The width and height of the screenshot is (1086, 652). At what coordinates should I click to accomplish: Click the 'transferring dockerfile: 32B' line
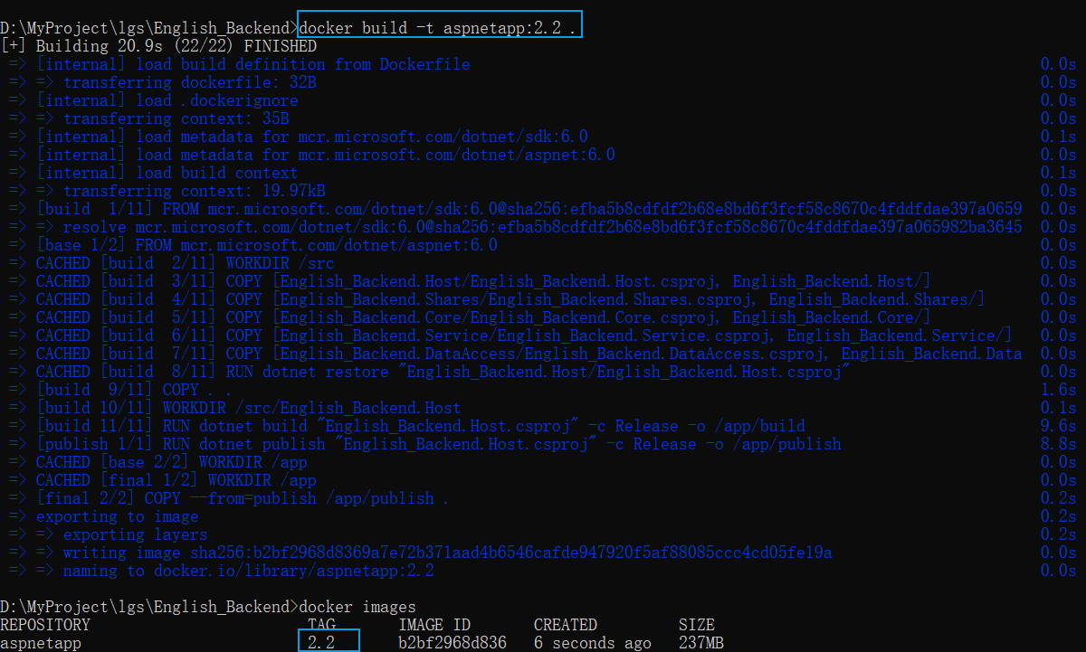[188, 82]
